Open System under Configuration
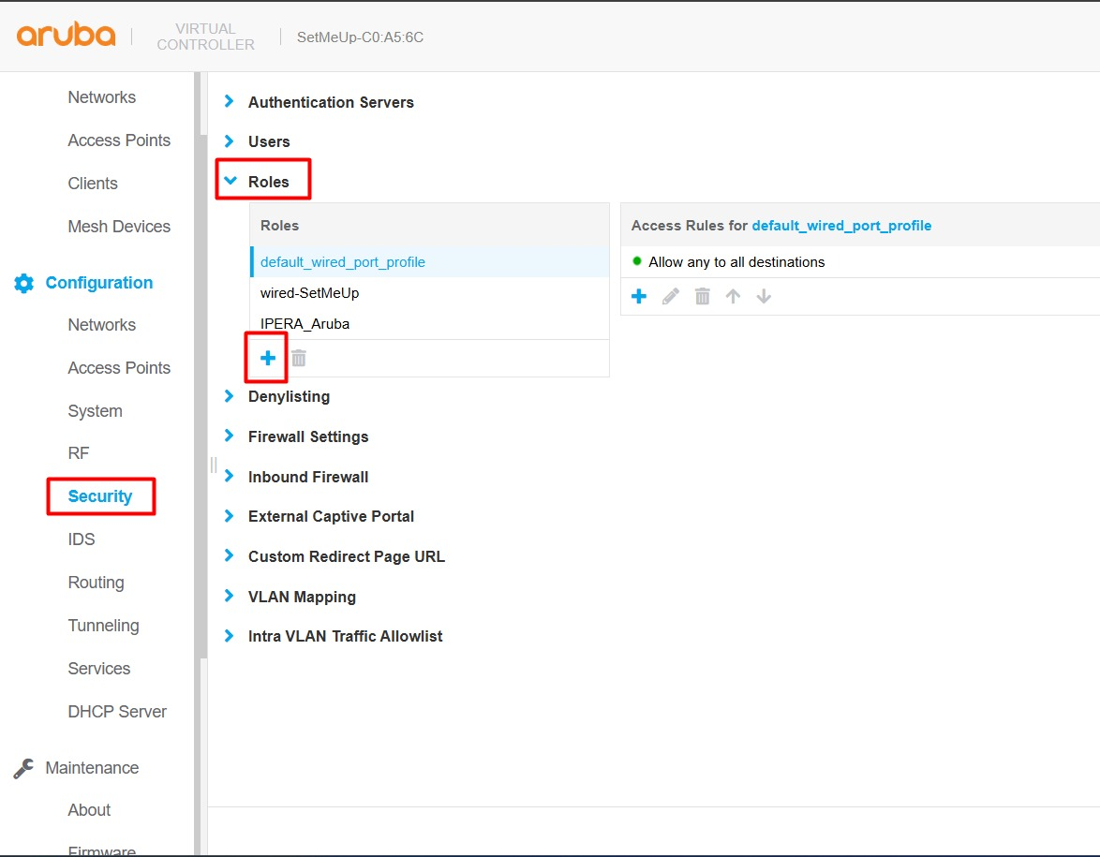 [95, 411]
